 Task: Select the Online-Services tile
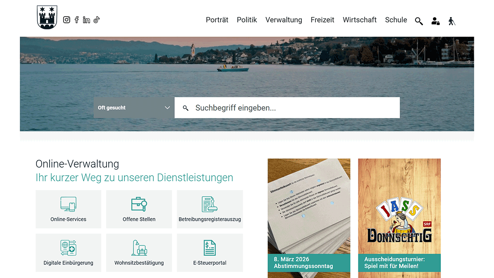click(x=68, y=209)
